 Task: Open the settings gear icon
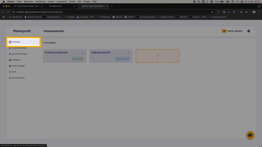coord(249,31)
